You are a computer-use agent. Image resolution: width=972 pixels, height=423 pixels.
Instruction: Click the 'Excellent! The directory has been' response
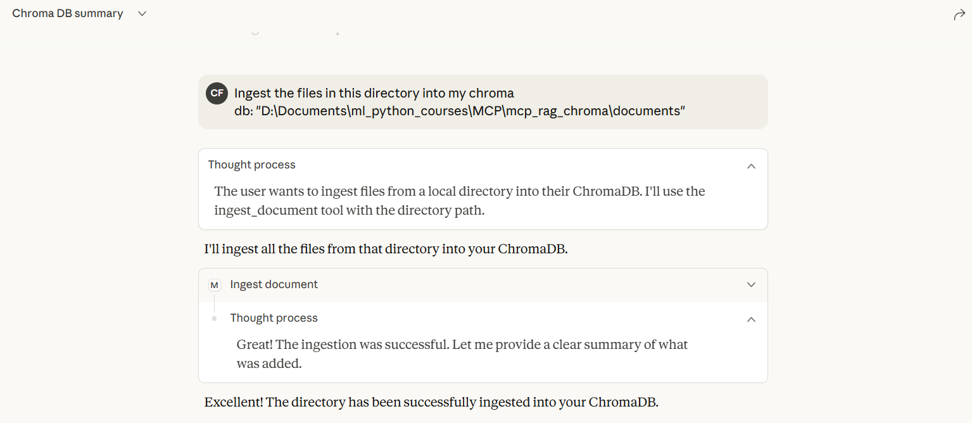431,402
